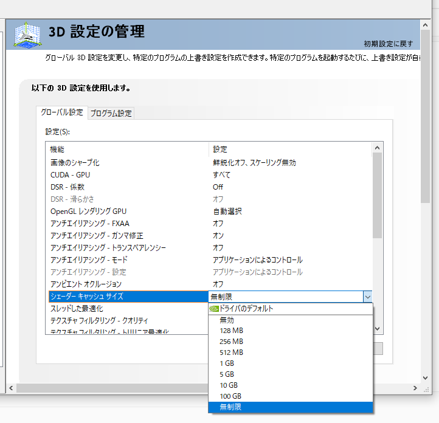Select 10 GB cache size option

point(291,385)
